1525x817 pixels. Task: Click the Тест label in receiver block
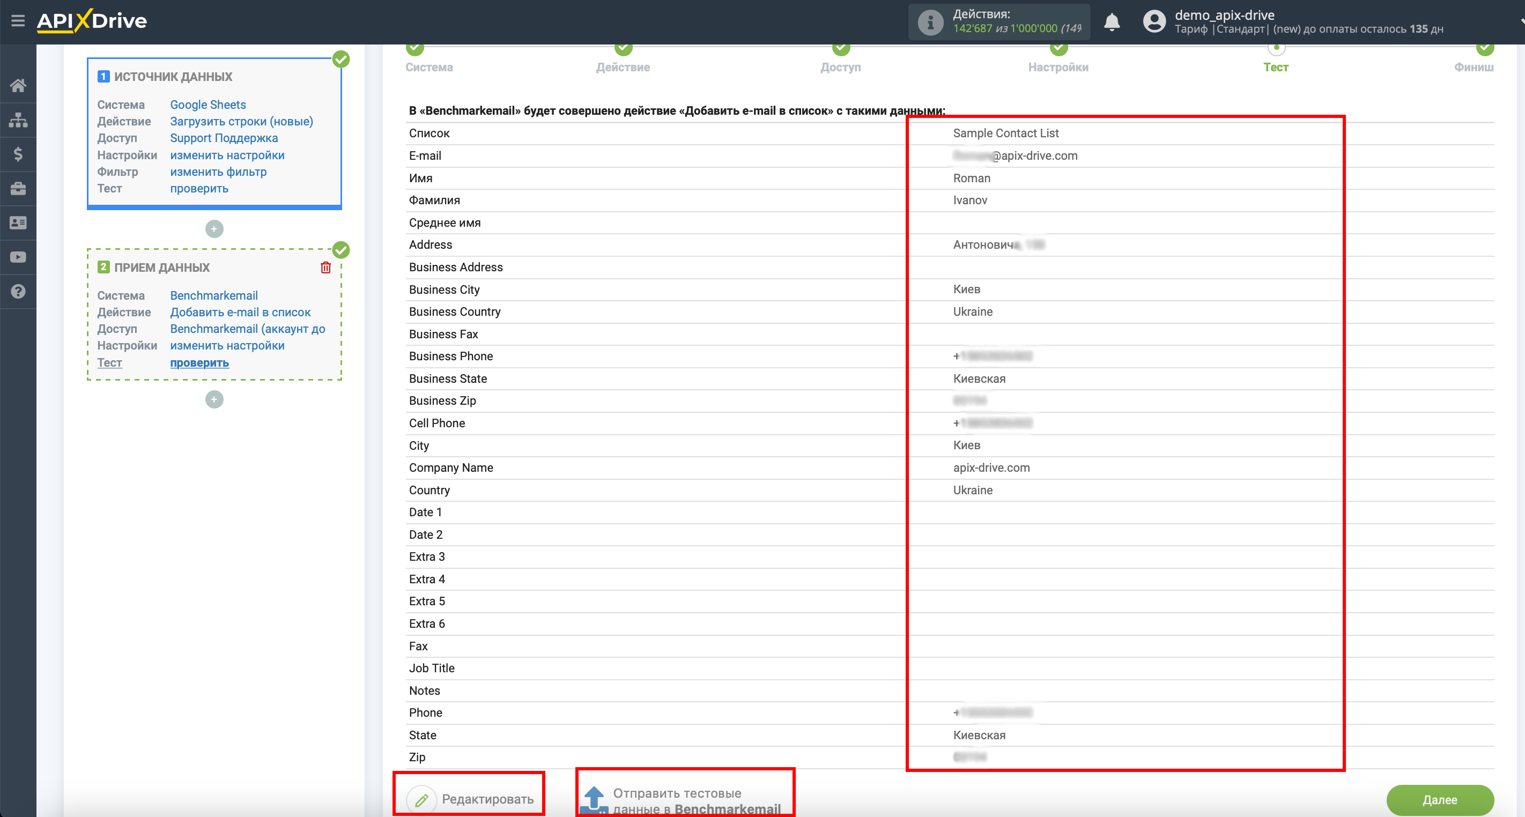click(x=109, y=362)
